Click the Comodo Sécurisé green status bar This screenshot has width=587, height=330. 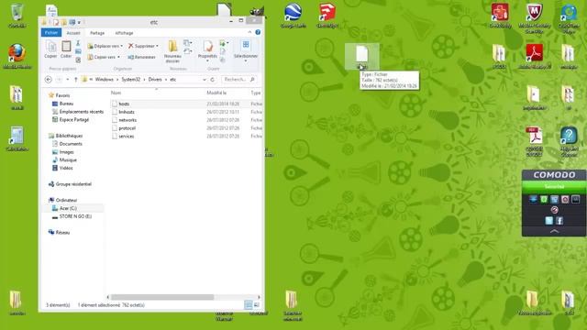[x=554, y=186]
